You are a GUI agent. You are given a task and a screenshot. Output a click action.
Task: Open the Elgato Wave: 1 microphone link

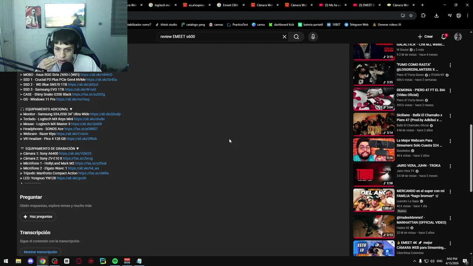coord(84,168)
